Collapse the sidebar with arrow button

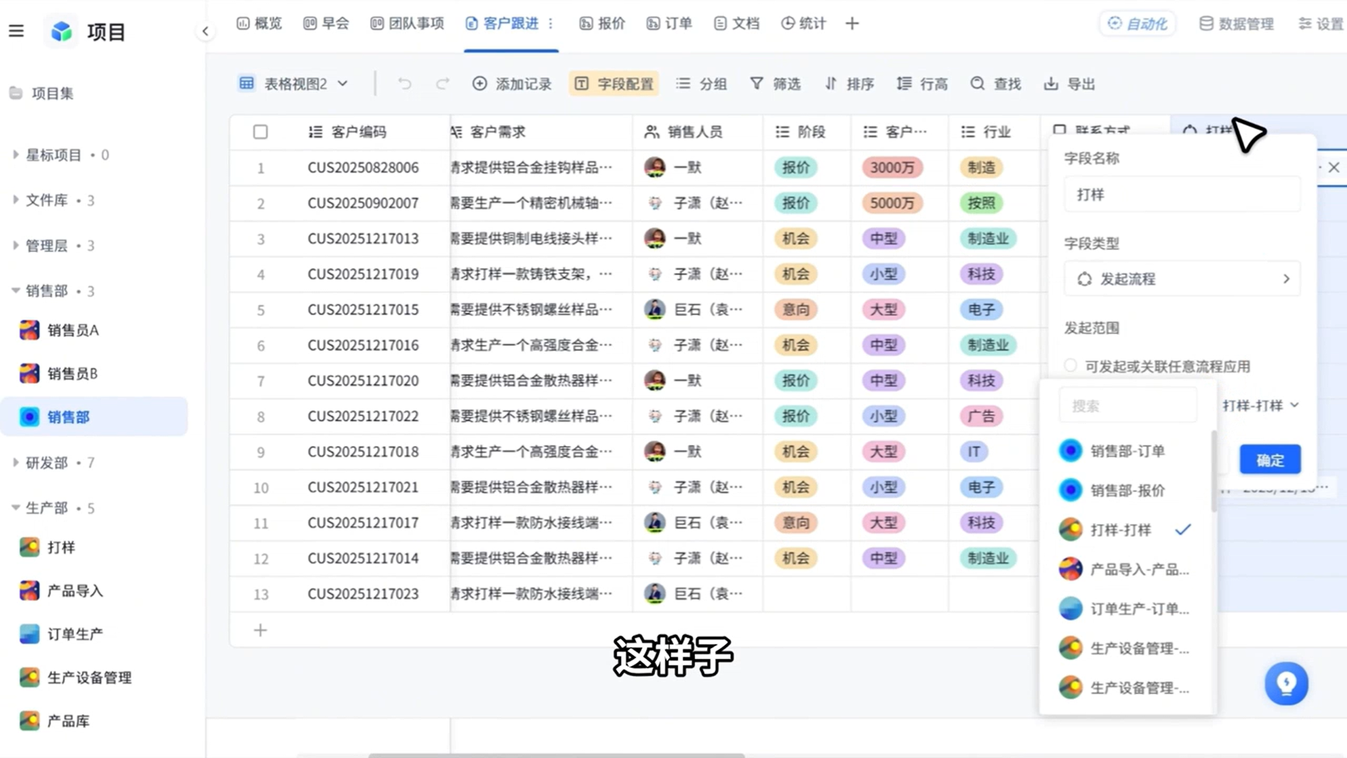(205, 32)
